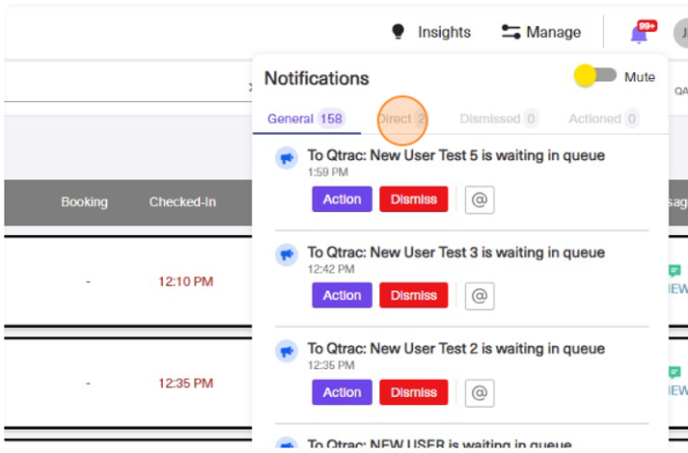The image size is (688, 453).
Task: Switch to the Dismissed notifications tab
Action: [499, 119]
